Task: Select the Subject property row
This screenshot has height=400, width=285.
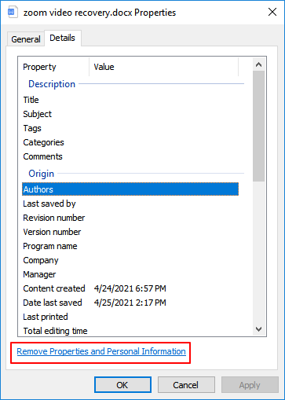Action: click(x=130, y=114)
